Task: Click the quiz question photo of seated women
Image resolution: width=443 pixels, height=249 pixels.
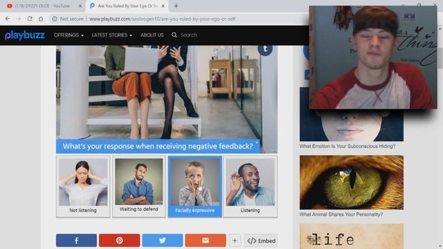Action: (167, 92)
